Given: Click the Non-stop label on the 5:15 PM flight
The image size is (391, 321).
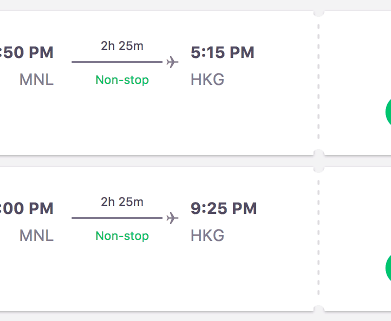Looking at the screenshot, I should coord(122,80).
